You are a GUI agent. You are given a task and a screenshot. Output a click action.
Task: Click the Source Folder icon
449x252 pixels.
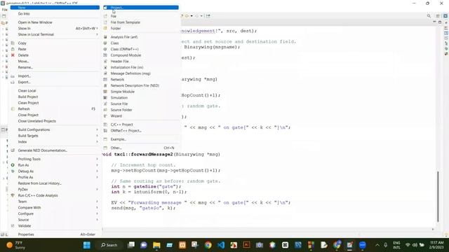105,110
